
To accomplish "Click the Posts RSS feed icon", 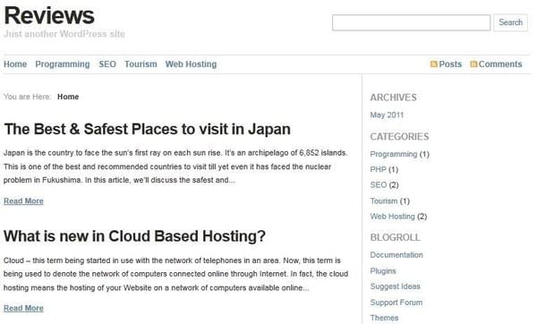I will tap(433, 64).
